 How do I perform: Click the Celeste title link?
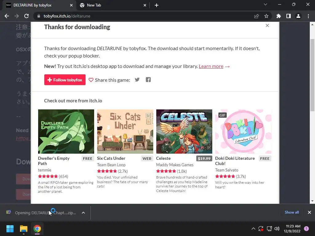[x=163, y=158]
